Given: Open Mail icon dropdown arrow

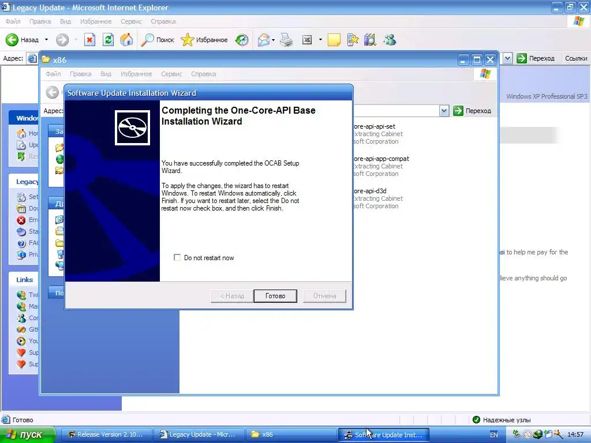Looking at the screenshot, I should [x=273, y=40].
